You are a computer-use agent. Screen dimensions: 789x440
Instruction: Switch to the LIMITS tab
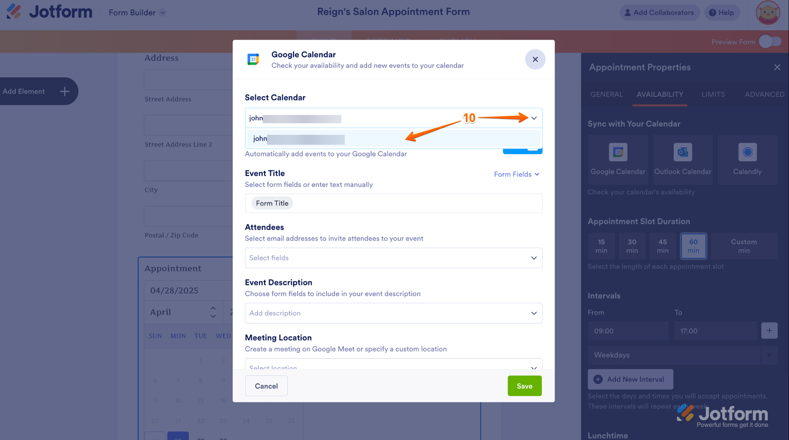(713, 94)
